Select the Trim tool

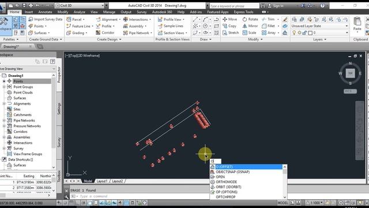point(268,19)
